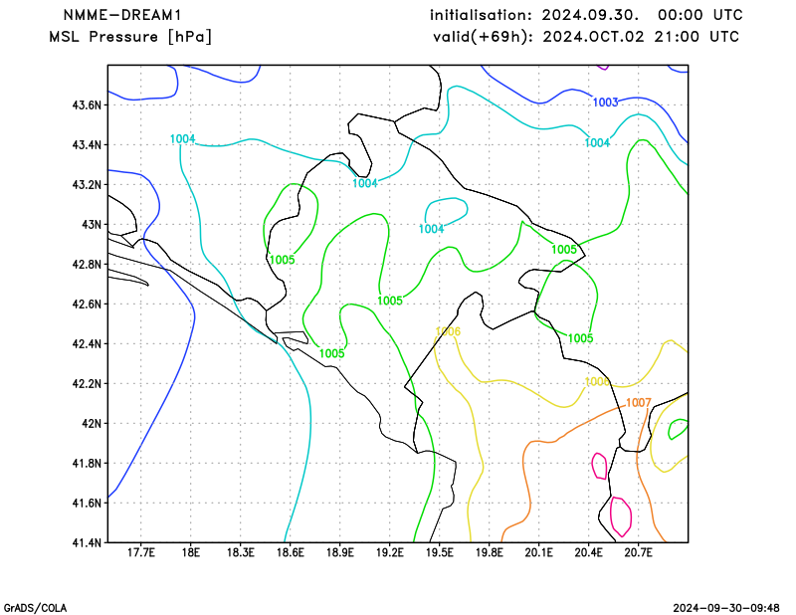Click the 20.4E longitude label
This screenshot has width=796, height=615.
click(x=589, y=552)
